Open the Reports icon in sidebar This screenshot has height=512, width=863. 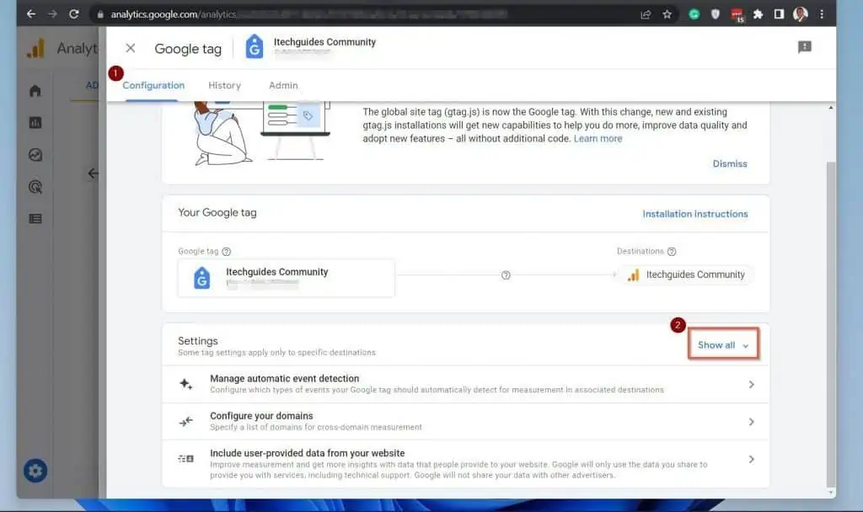[x=35, y=123]
